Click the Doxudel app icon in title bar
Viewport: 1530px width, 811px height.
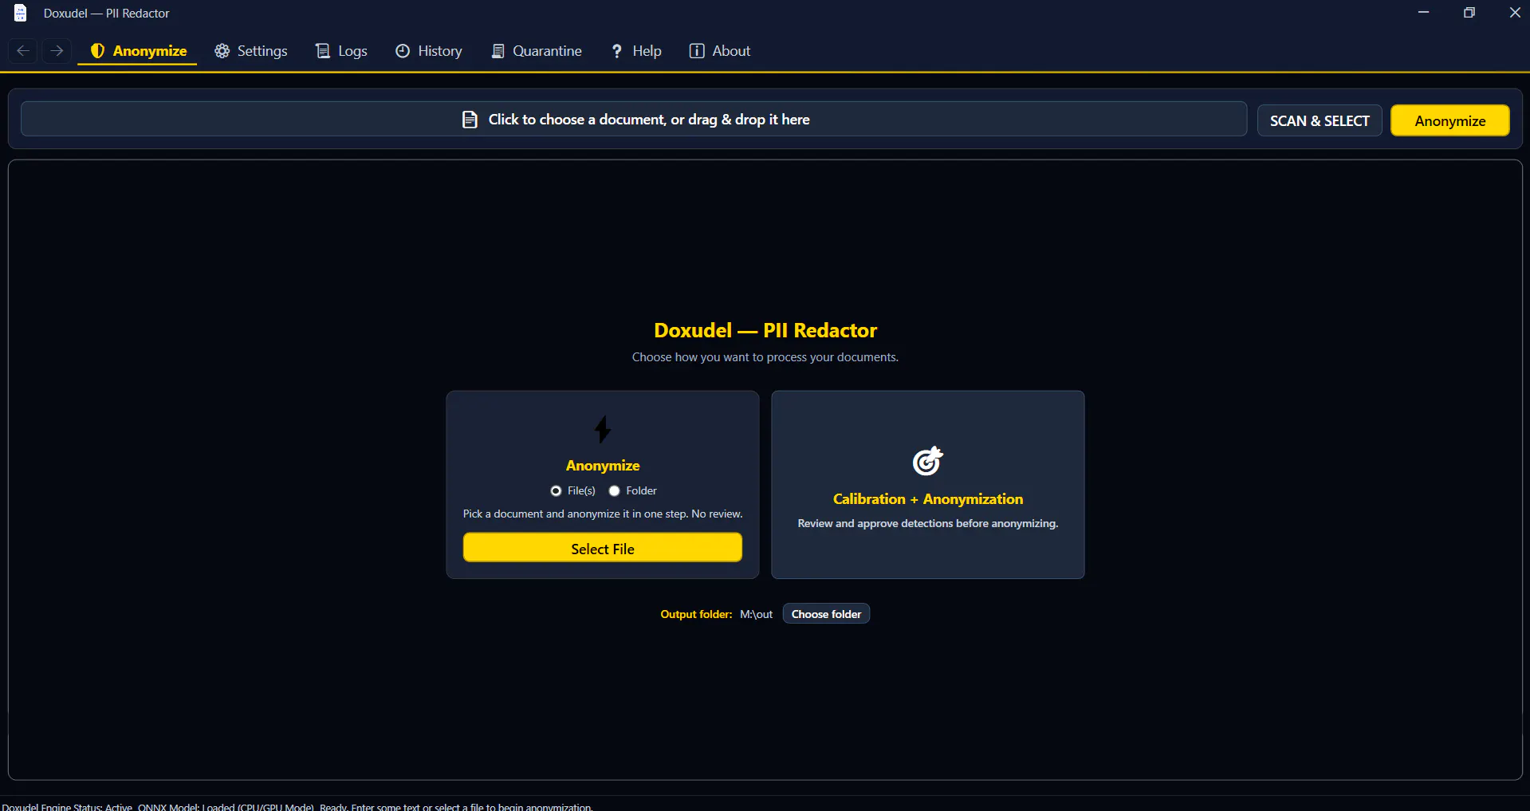pos(21,13)
